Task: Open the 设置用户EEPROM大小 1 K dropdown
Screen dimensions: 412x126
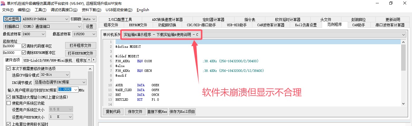Action: [x=61, y=117]
